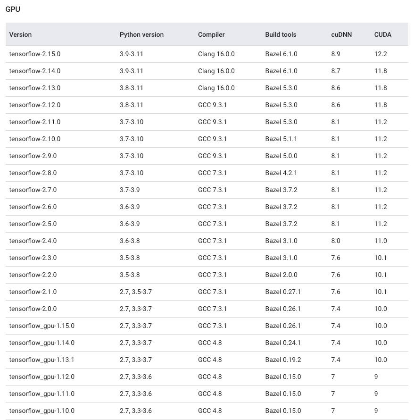Click the Version column header
414x420 pixels.
(x=20, y=34)
